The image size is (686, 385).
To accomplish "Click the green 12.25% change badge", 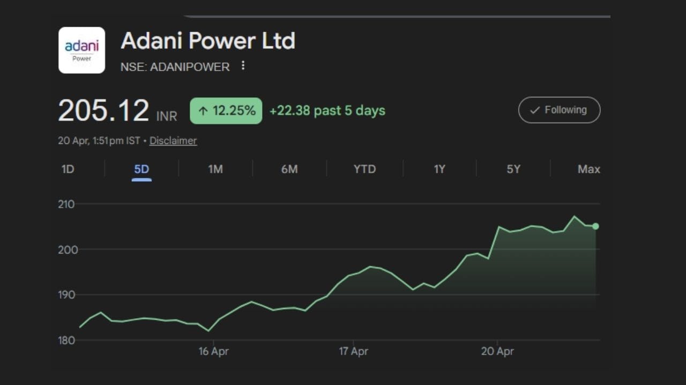I will click(x=226, y=111).
